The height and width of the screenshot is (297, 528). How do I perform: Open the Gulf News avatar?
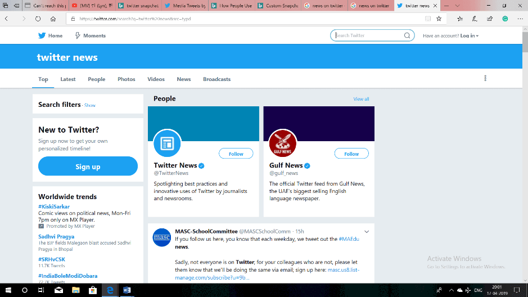282,143
